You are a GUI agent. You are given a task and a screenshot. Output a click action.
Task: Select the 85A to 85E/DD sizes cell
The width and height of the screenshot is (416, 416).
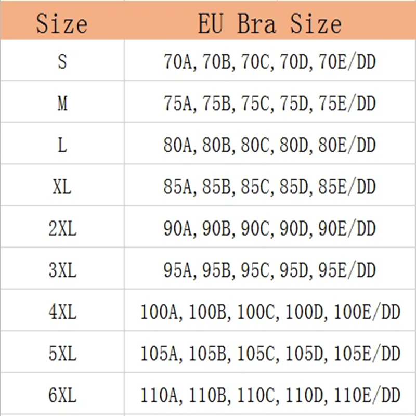(269, 187)
